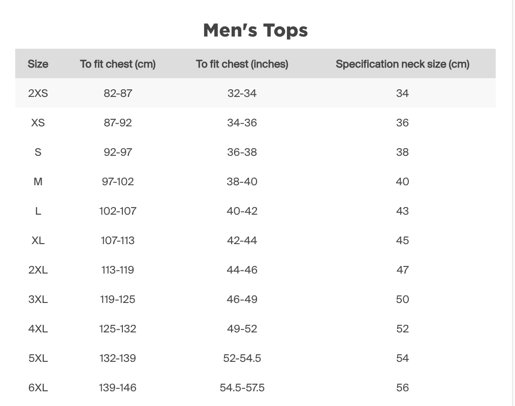Click neck size value 43
Image resolution: width=515 pixels, height=406 pixels.
[402, 211]
